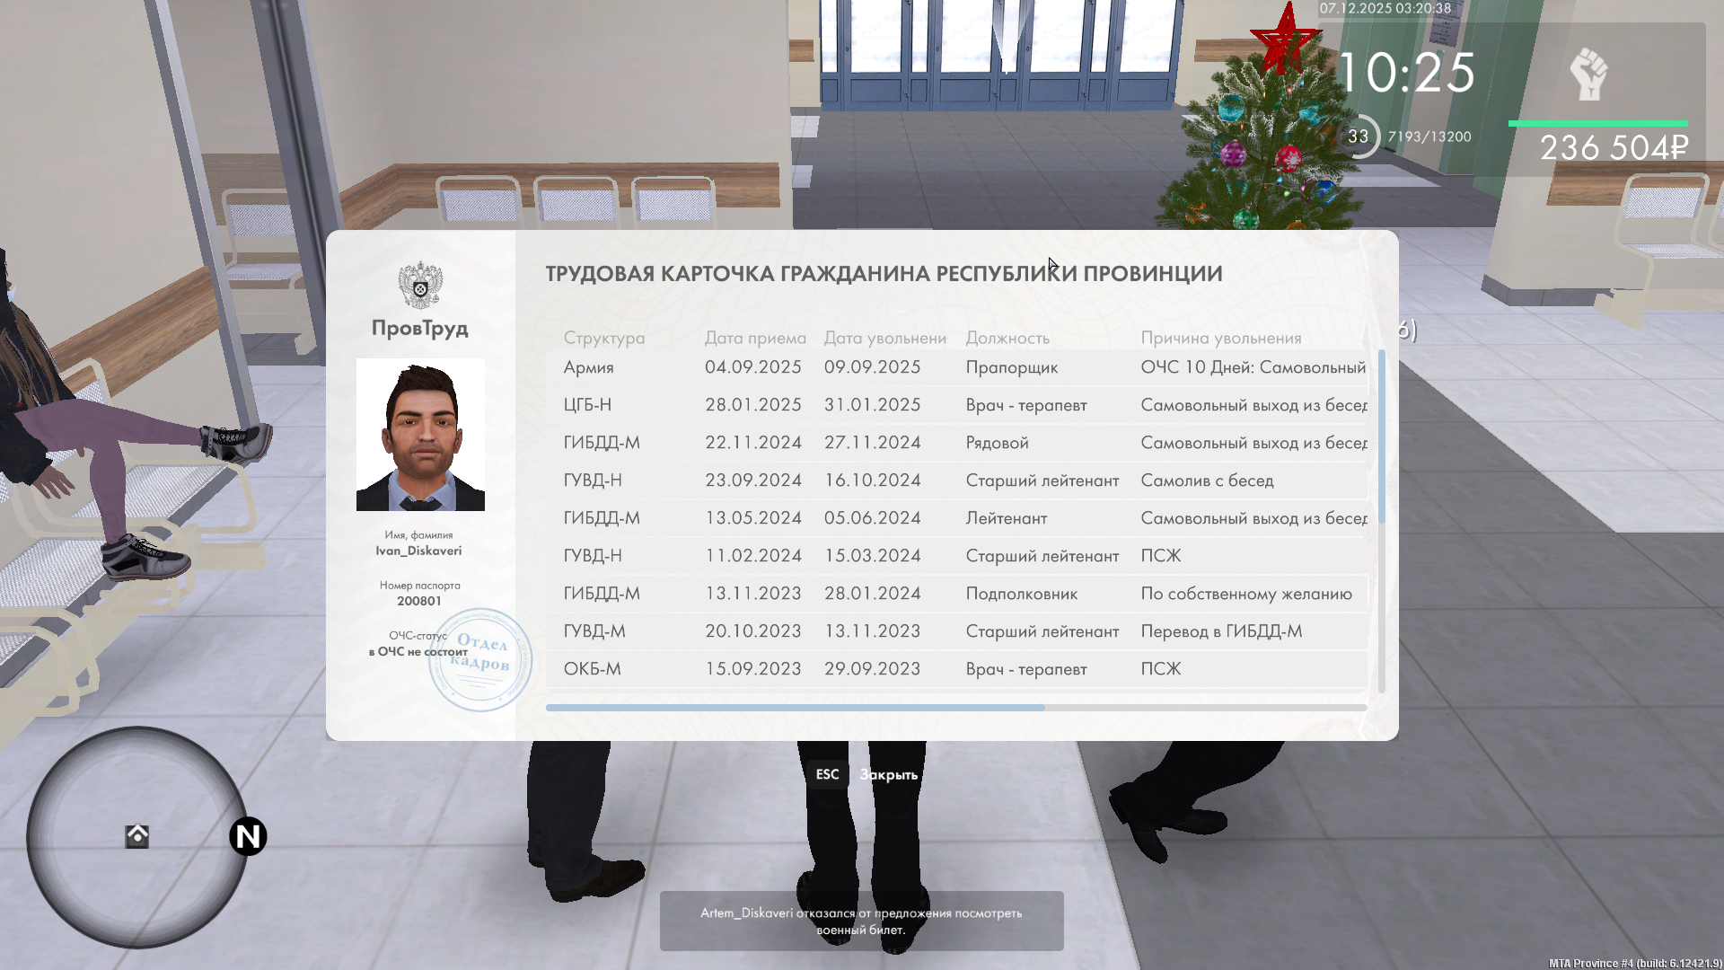Click the ПровТруд coat of arms emblem
This screenshot has width=1724, height=970.
point(419,285)
